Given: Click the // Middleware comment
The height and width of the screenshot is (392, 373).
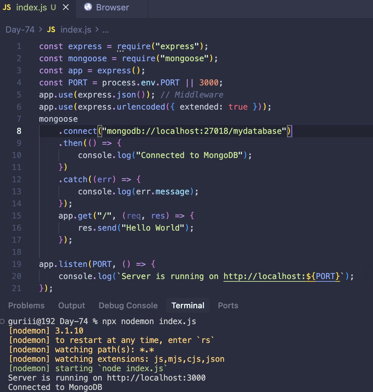Looking at the screenshot, I should click(x=192, y=95).
